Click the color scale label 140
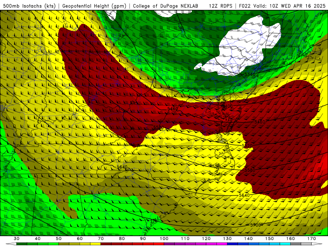The height and width of the screenshot is (246, 328). click(x=248, y=239)
